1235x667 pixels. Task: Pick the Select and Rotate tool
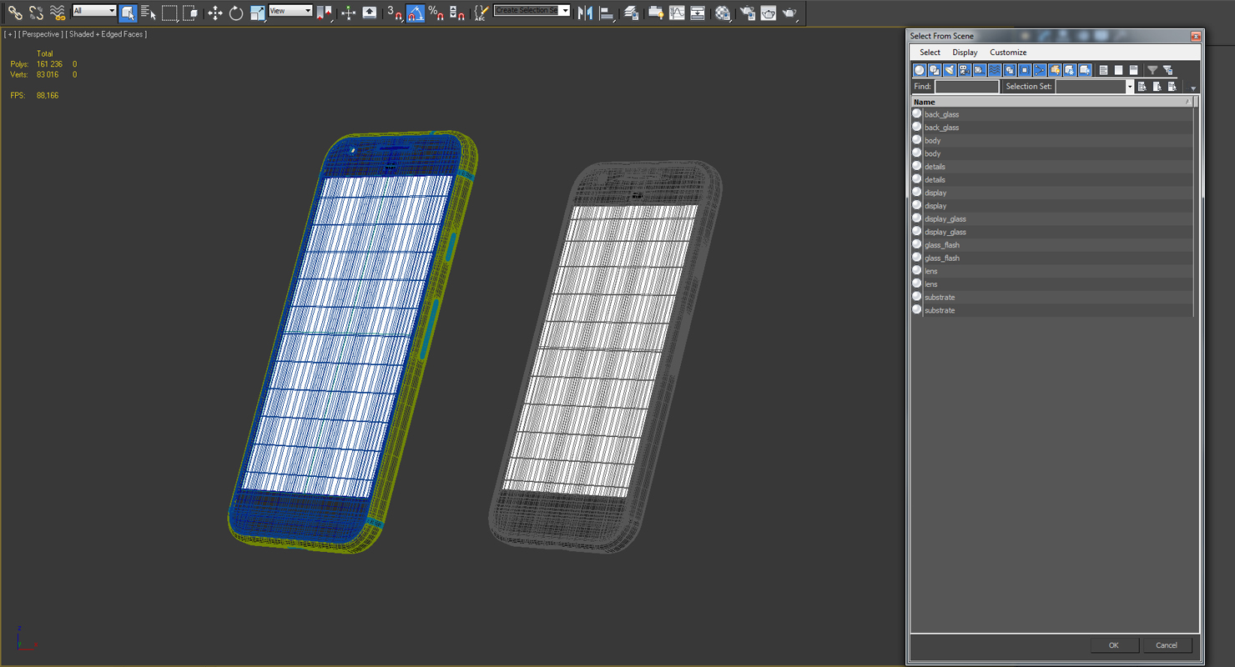coord(236,13)
